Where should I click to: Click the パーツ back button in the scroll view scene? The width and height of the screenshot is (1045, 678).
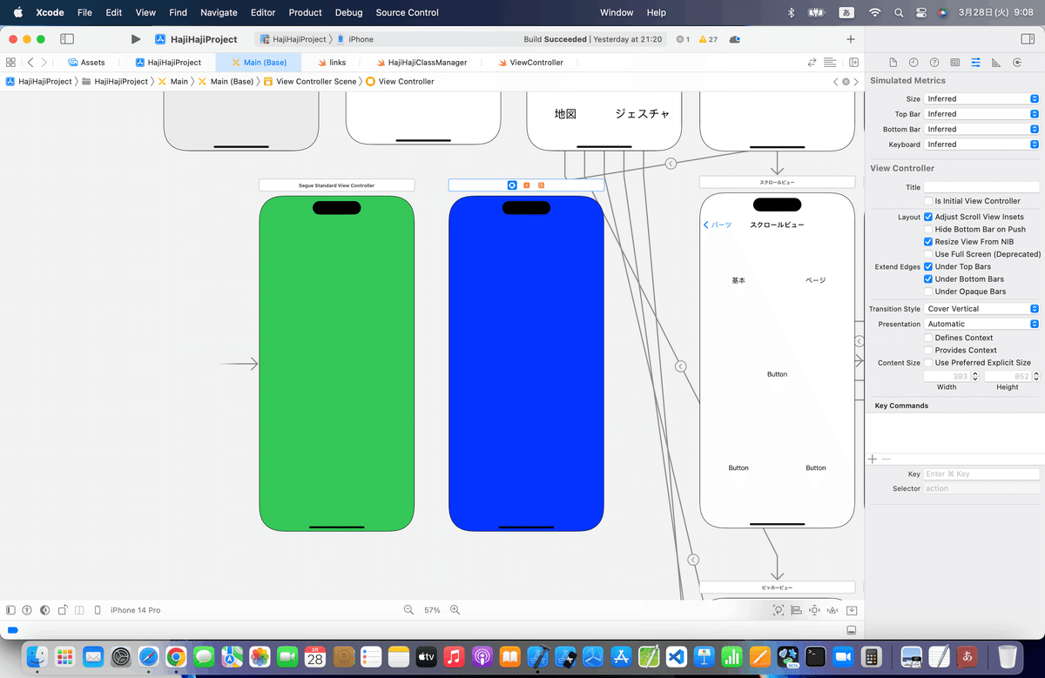click(x=718, y=225)
